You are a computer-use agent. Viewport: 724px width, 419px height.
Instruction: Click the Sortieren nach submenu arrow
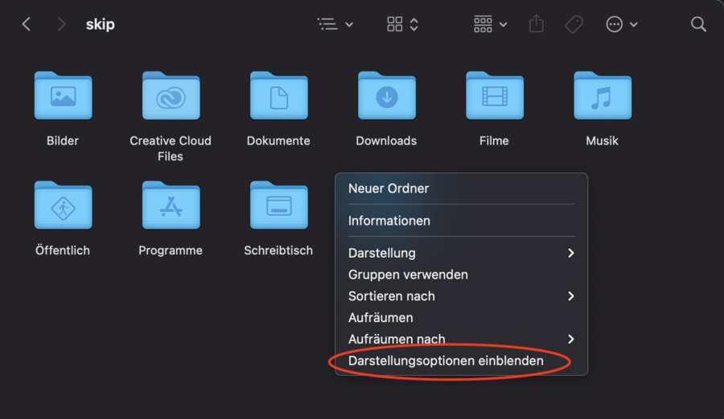[571, 296]
